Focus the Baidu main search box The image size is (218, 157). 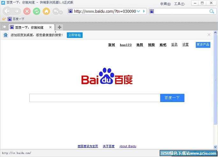pos(95,98)
